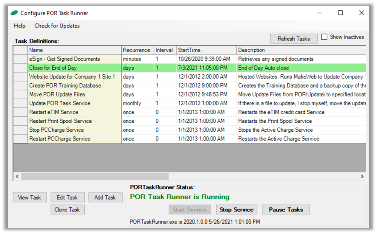
Task: Click the left arrow of horizontal scrollbar
Action: click(x=17, y=177)
